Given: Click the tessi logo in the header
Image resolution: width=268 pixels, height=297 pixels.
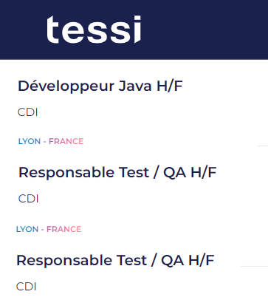Looking at the screenshot, I should pyautogui.click(x=94, y=30).
